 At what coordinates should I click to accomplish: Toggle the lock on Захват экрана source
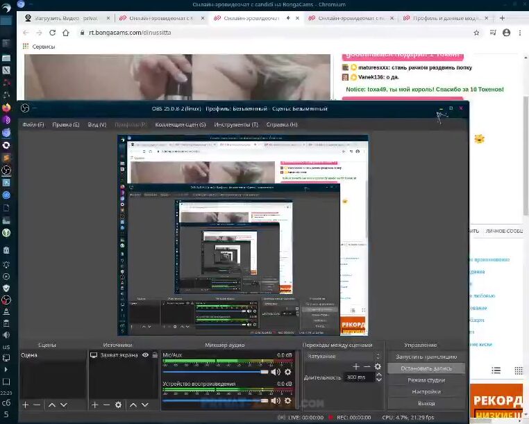(x=154, y=355)
